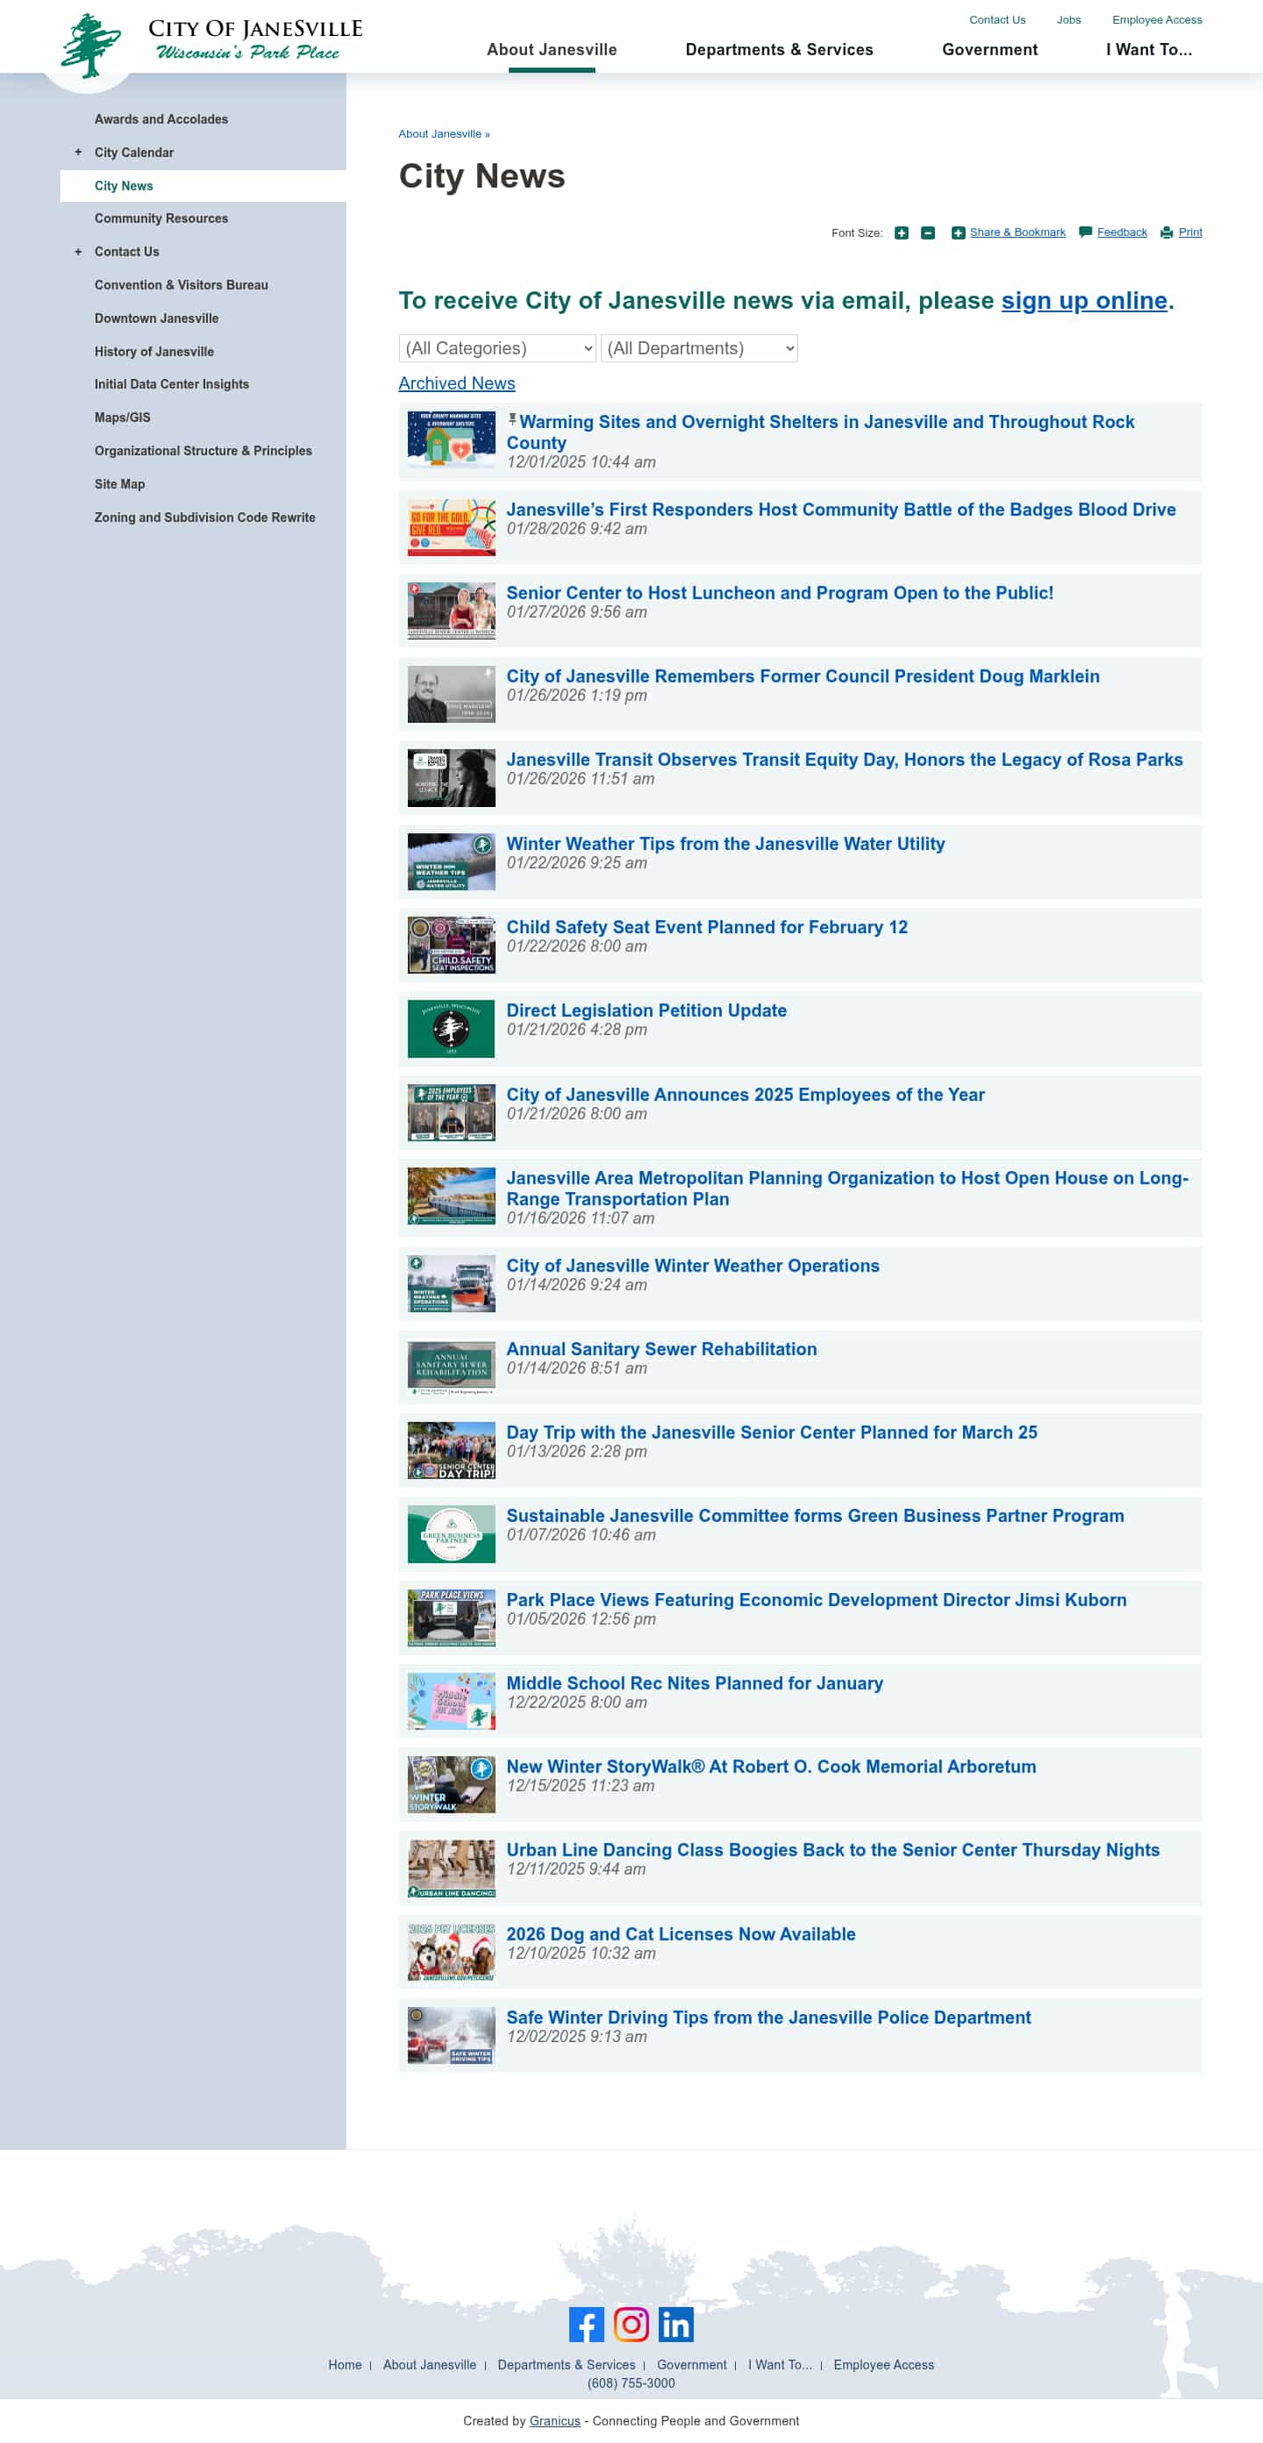Select Downtown Janesville in sidebar

[156, 318]
